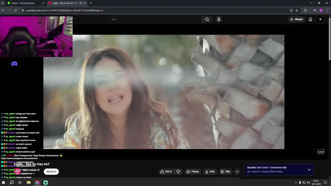Click the green Kick app taskbar icon
This screenshot has width=331, height=186.
46,182
